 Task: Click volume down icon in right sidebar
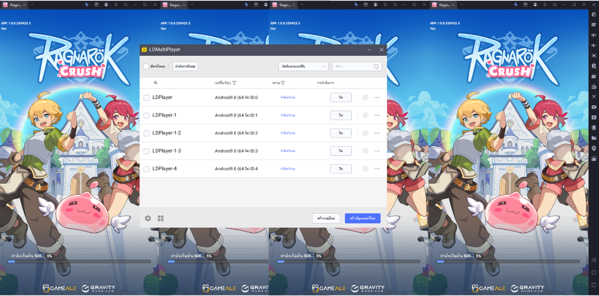point(594,45)
